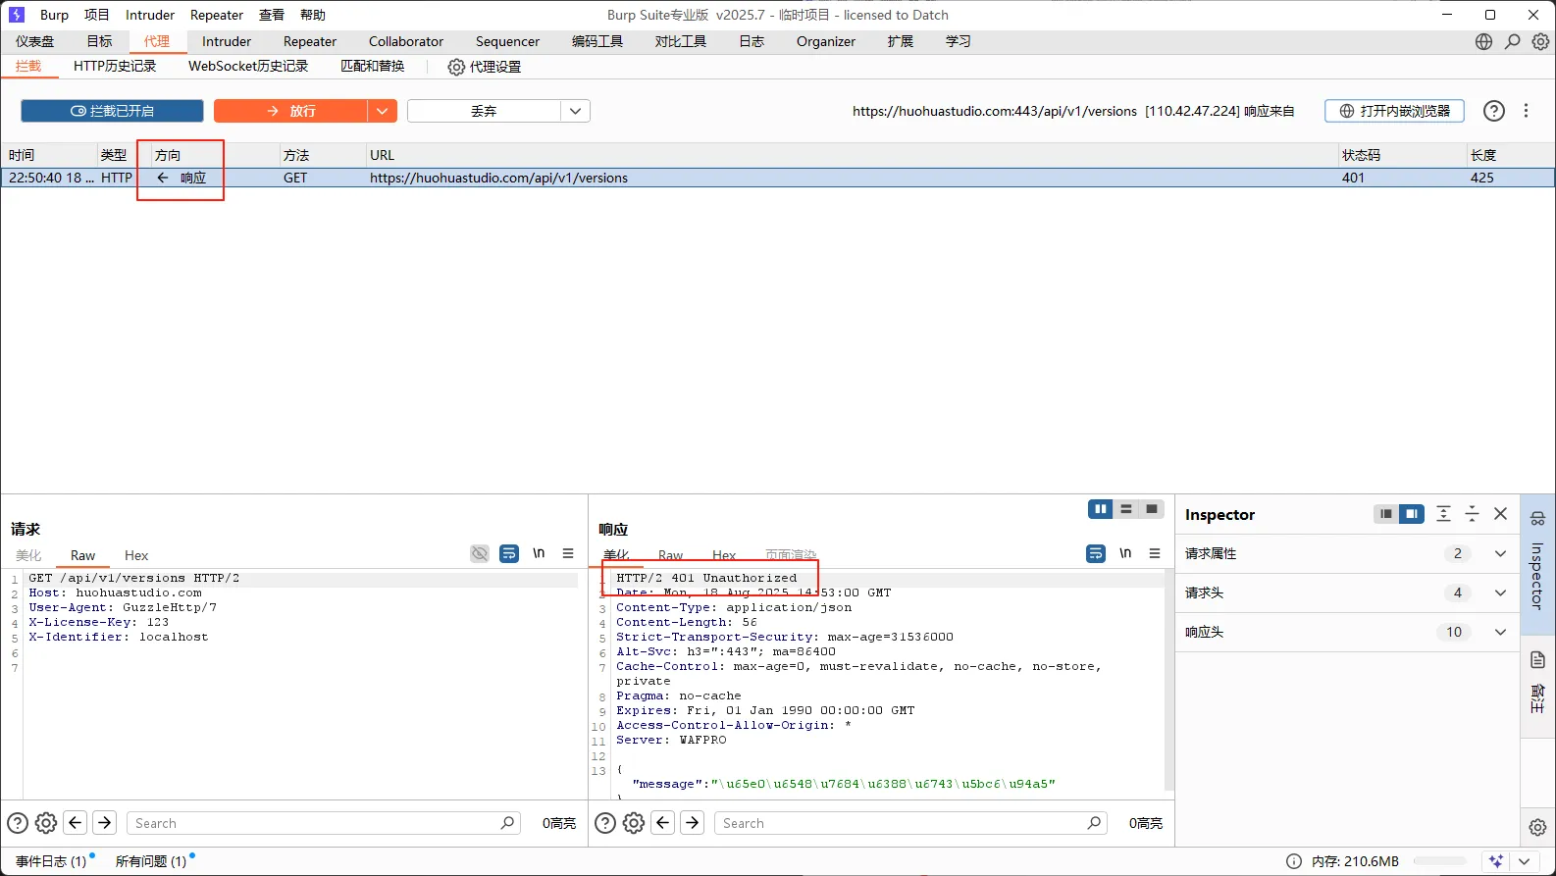The height and width of the screenshot is (876, 1556).
Task: Expand the 响应头 section in Inspector
Action: [1499, 632]
